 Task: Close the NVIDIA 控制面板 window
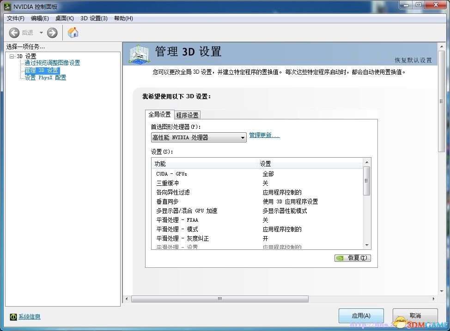436,5
